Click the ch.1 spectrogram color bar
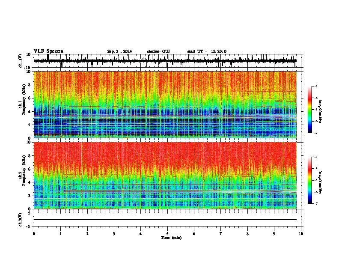The image size is (339, 262). (310, 110)
